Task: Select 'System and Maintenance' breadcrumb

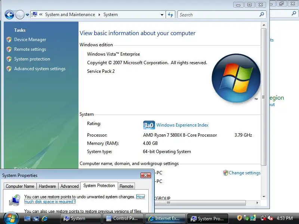Action: point(70,15)
